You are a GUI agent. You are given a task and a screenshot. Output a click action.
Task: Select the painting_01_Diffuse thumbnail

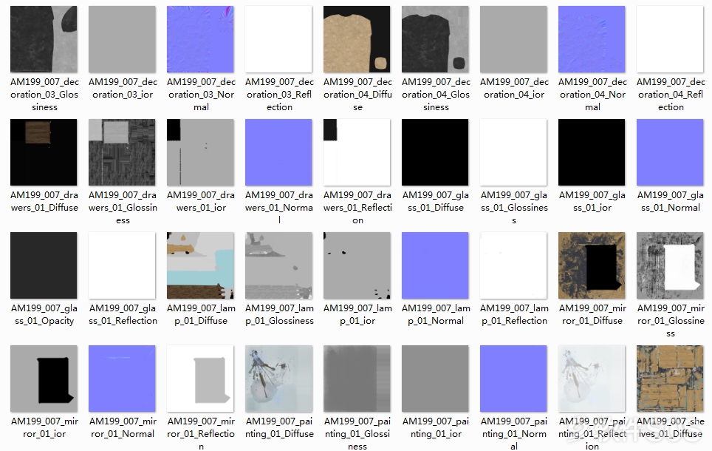click(x=278, y=379)
